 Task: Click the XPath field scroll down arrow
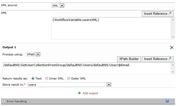click(x=173, y=72)
